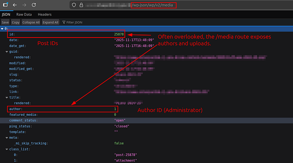The height and width of the screenshot is (163, 293).
Task: Focus the Filter JSON input field
Action: coord(74,23)
